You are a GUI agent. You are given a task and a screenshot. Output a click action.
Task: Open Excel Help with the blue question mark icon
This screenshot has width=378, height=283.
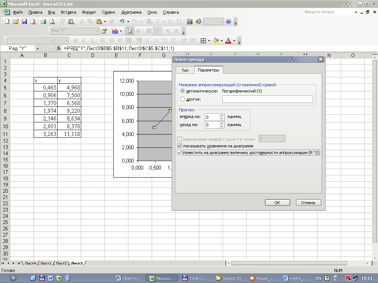point(228,21)
